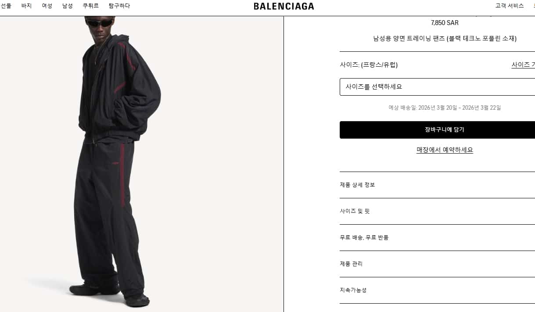Expand 무료 배송, 무료 반품 section
The width and height of the screenshot is (535, 312).
click(x=437, y=237)
